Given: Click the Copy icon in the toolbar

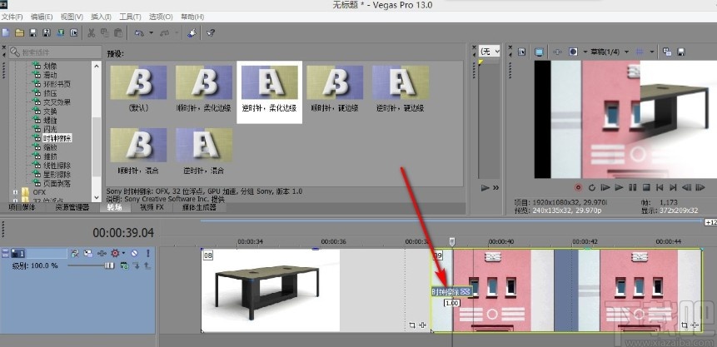Looking at the screenshot, I should coord(105,33).
